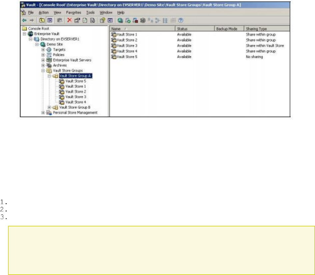Click the 'No sharing' cell
Screen dimensions: 315x275
(254, 57)
